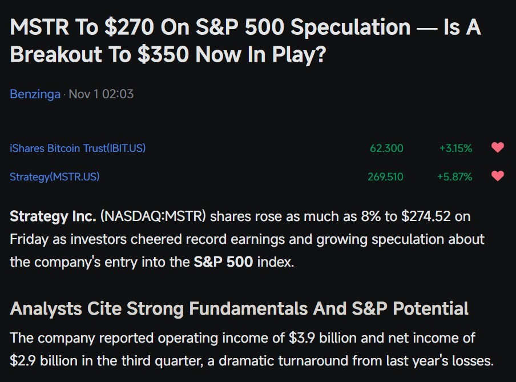This screenshot has width=516, height=382.
Task: Click the $274.52 share price in article
Action: coord(425,216)
